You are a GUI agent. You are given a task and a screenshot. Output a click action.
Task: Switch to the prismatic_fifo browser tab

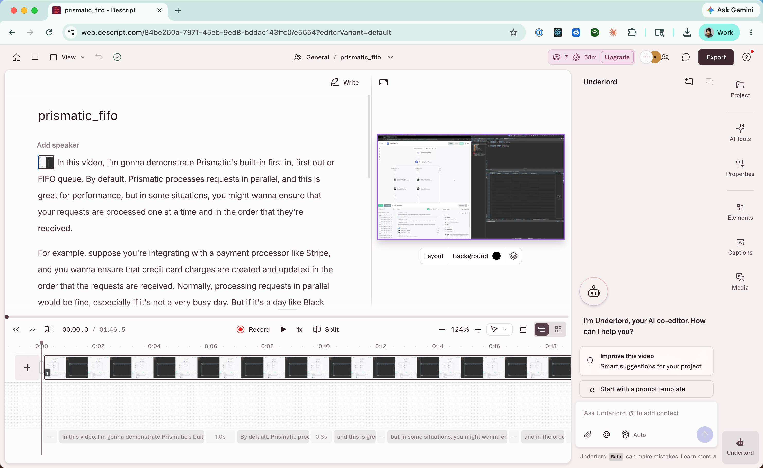pos(108,10)
